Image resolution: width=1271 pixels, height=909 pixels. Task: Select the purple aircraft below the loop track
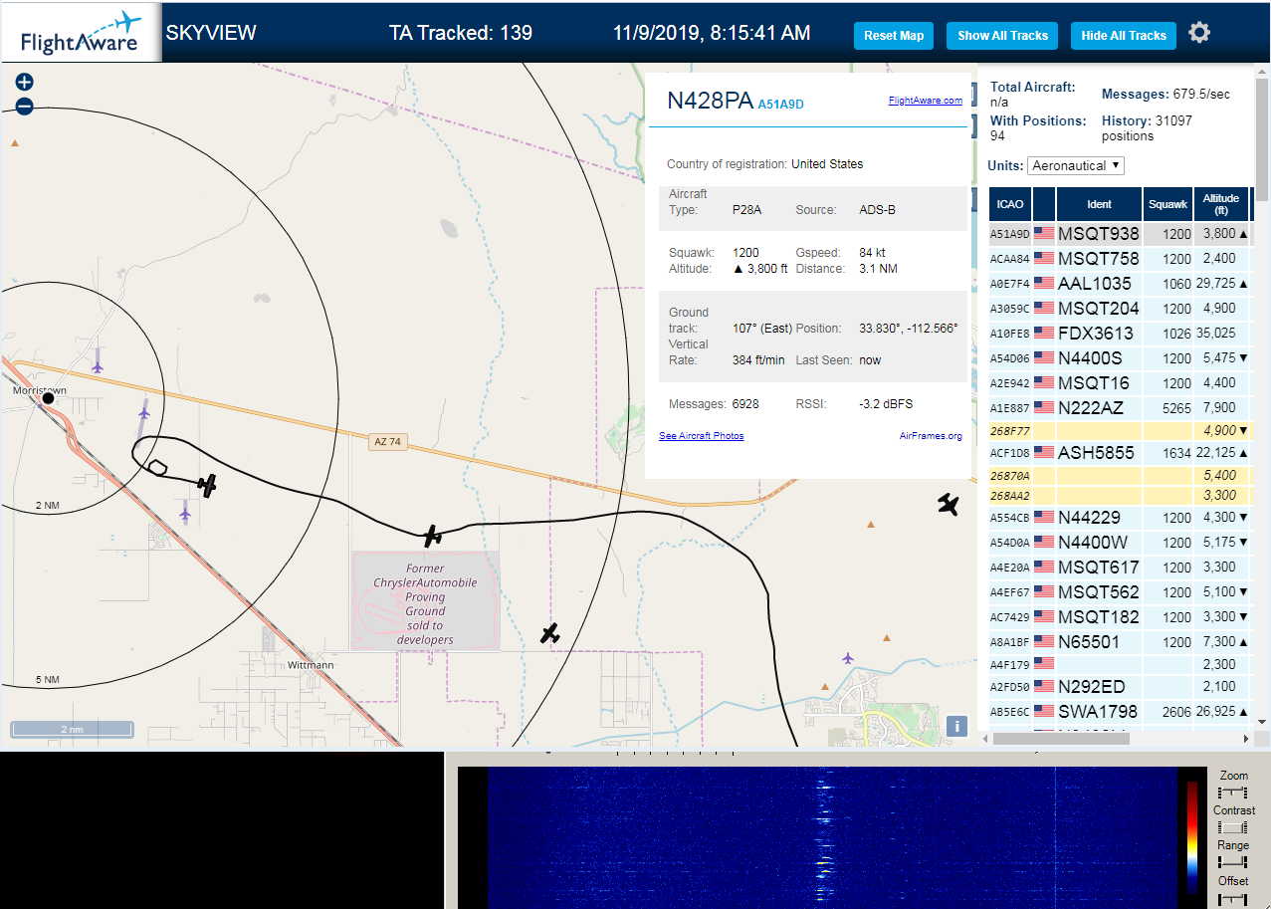(185, 514)
